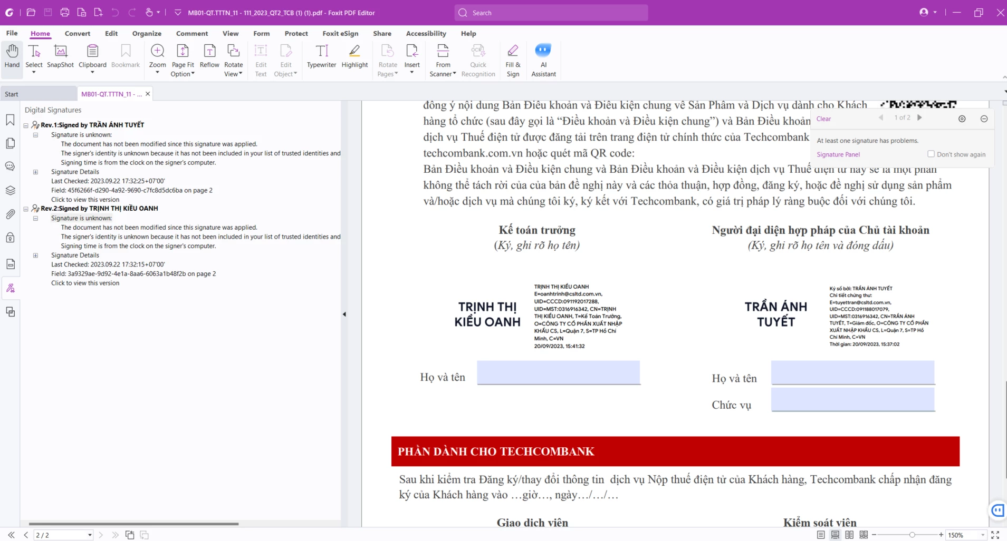Open Rotate View dropdown
The image size is (1007, 541).
click(233, 61)
